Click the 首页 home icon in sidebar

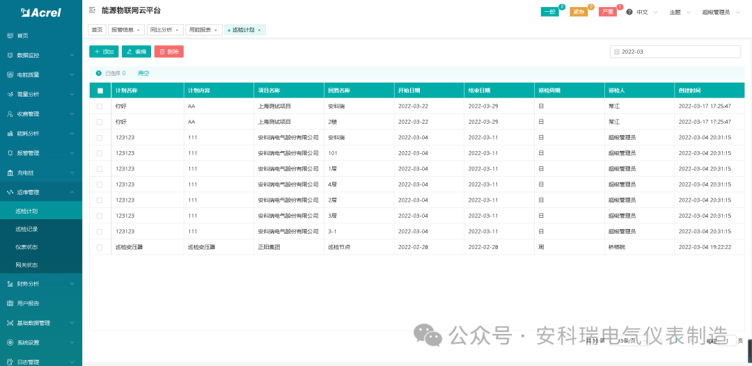(x=10, y=35)
